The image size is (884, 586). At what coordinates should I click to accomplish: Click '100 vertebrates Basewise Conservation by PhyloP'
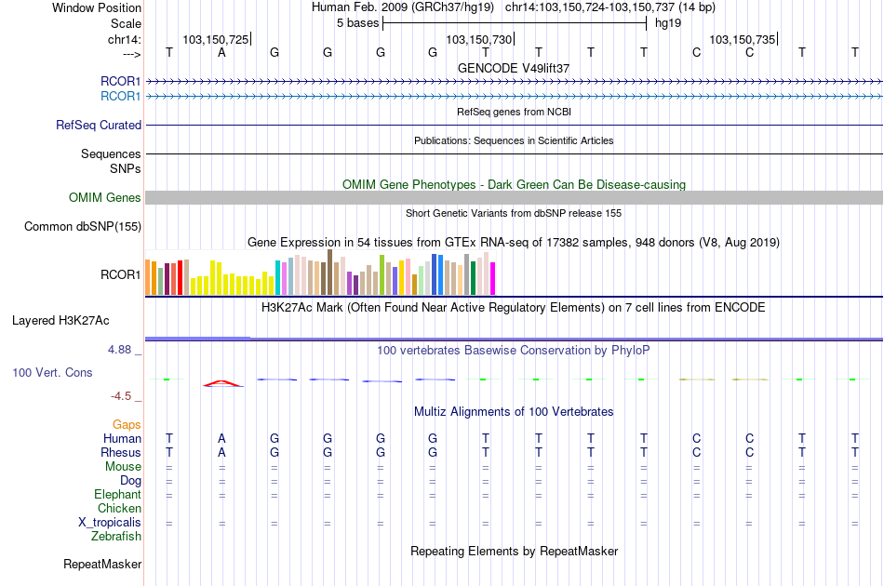pyautogui.click(x=514, y=351)
